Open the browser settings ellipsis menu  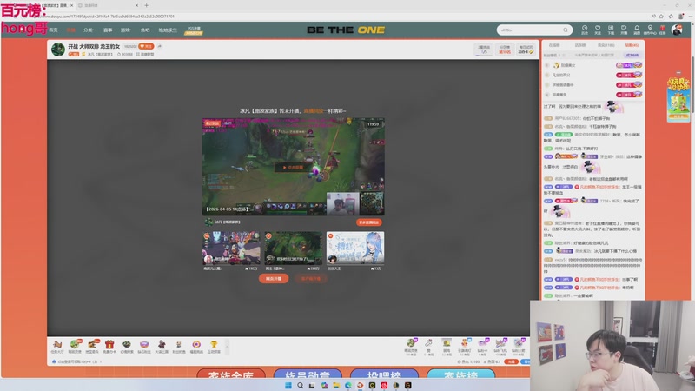690,17
